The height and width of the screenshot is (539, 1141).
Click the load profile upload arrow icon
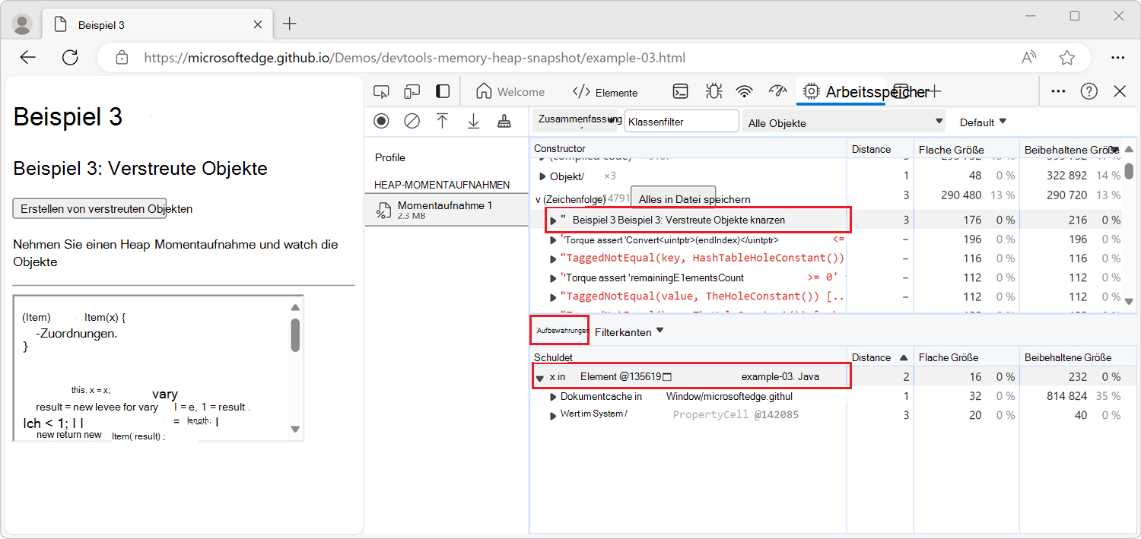(x=442, y=121)
